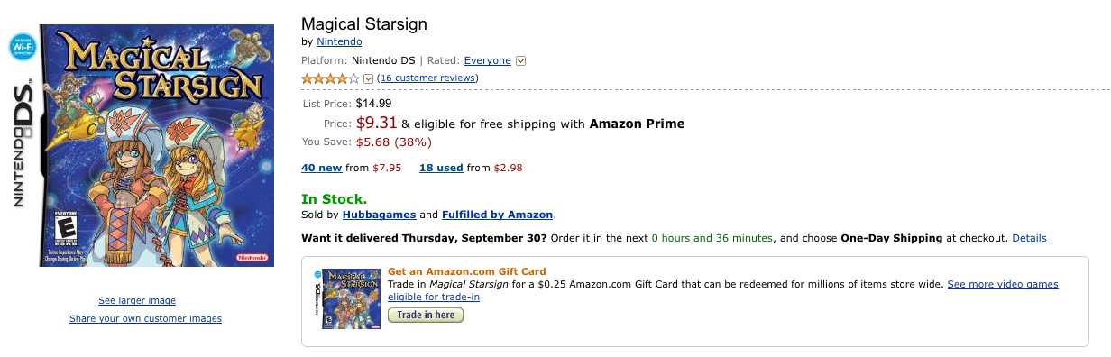
Task: Open the shipping Details link
Action: [x=1029, y=238]
